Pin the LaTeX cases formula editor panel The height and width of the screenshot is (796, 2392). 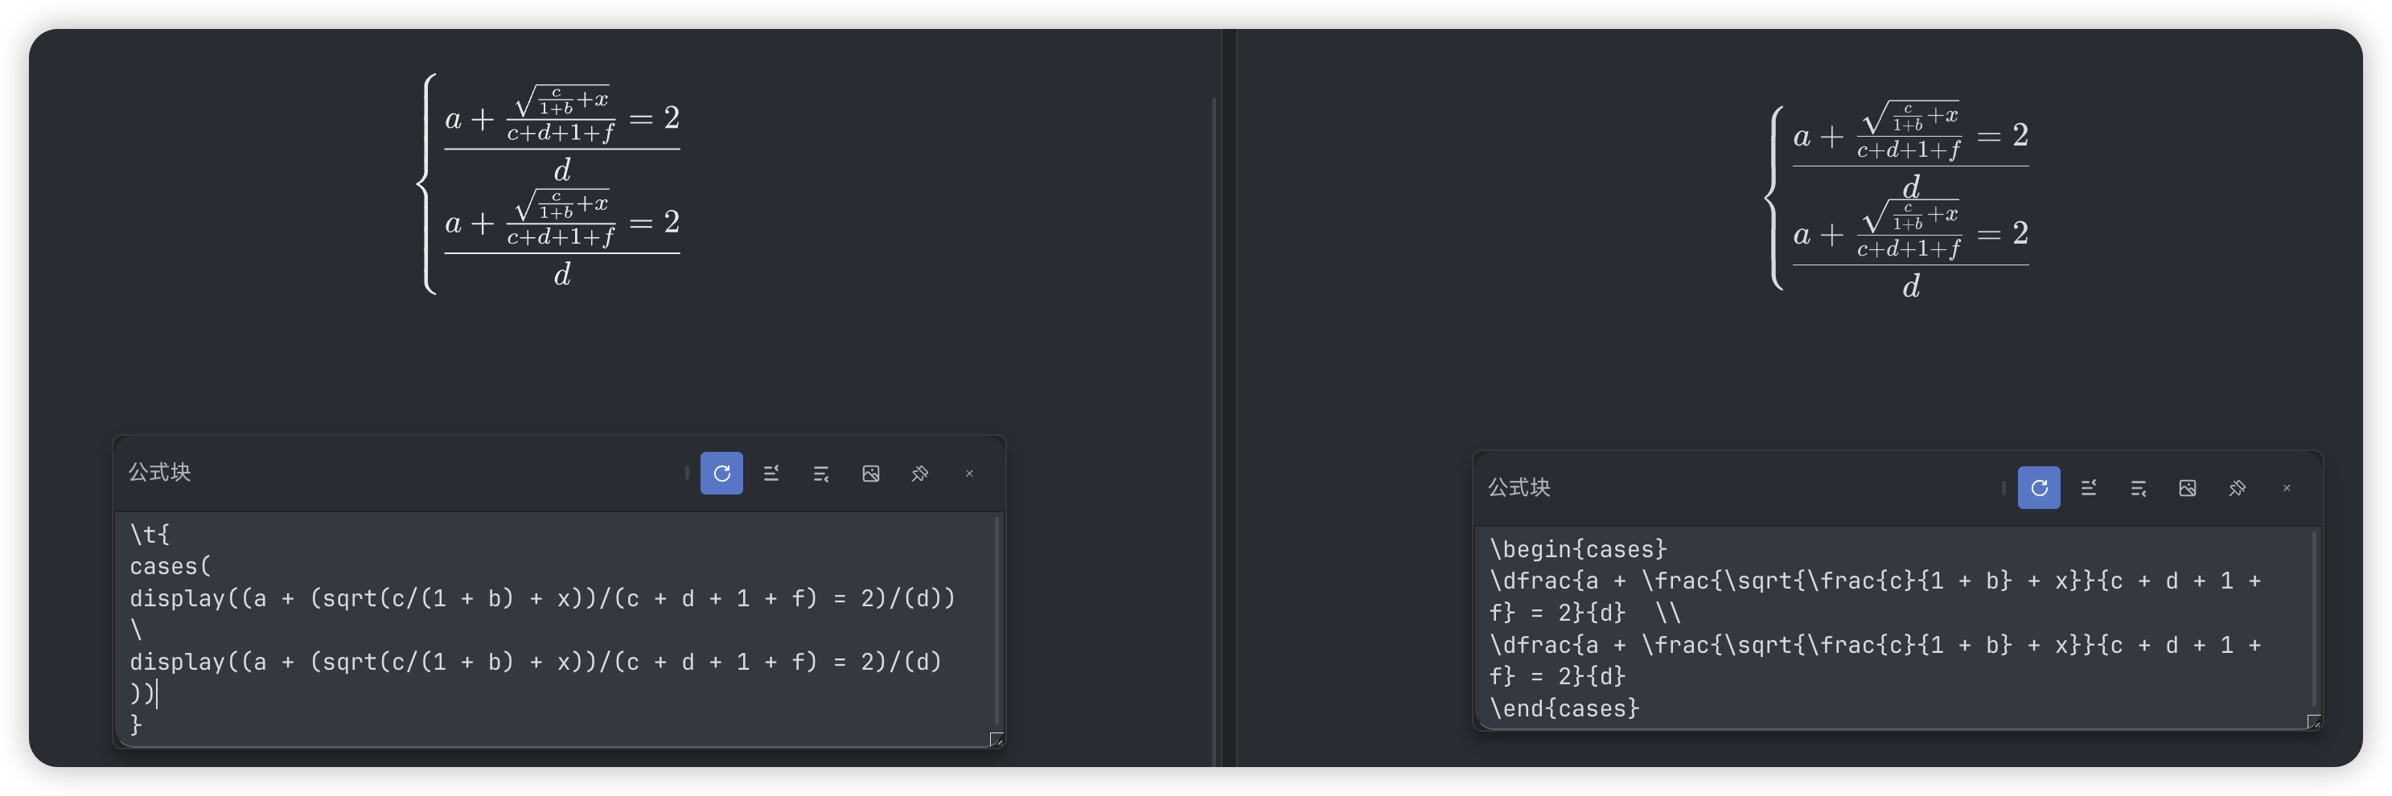[x=2237, y=488]
